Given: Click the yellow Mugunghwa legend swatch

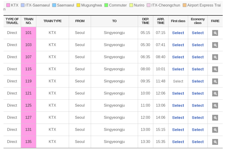Looking at the screenshot, I should click(x=79, y=5).
